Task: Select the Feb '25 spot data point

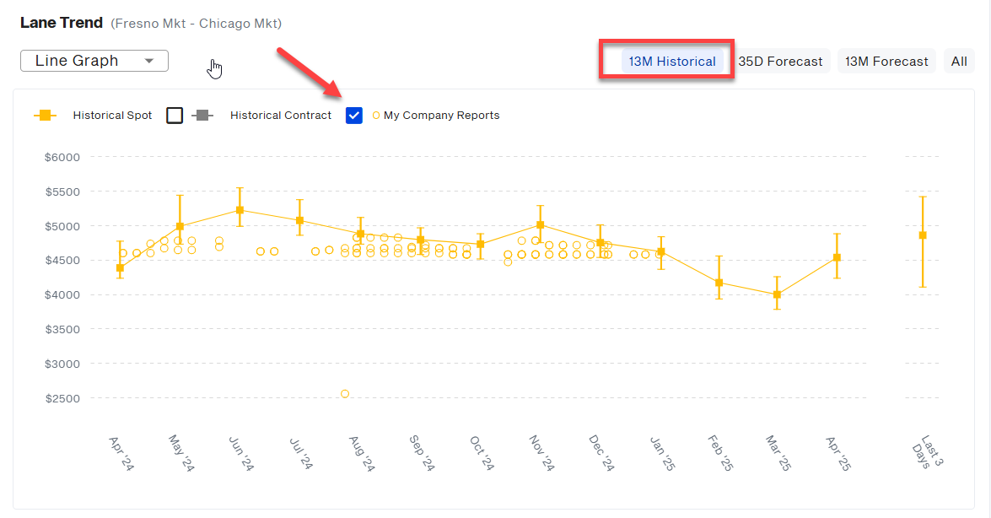Action: [719, 283]
